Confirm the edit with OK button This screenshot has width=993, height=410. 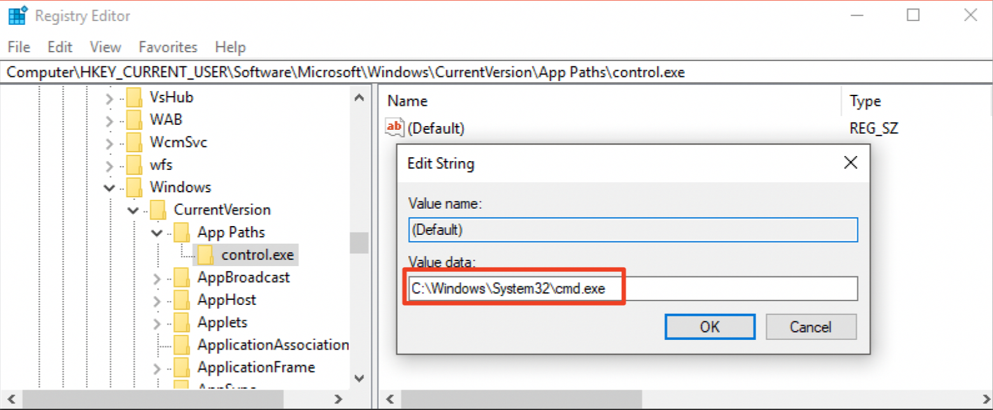pos(709,327)
